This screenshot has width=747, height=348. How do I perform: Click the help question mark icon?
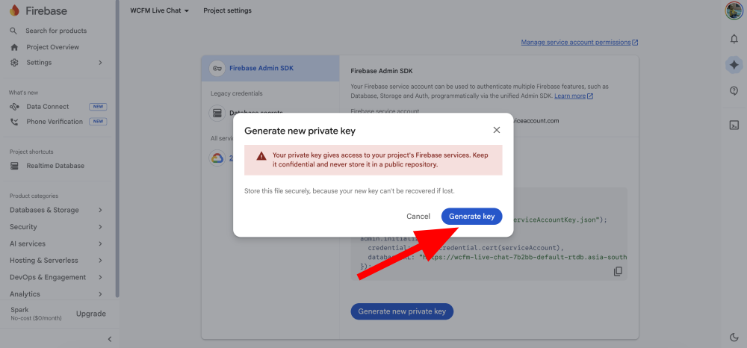[734, 91]
